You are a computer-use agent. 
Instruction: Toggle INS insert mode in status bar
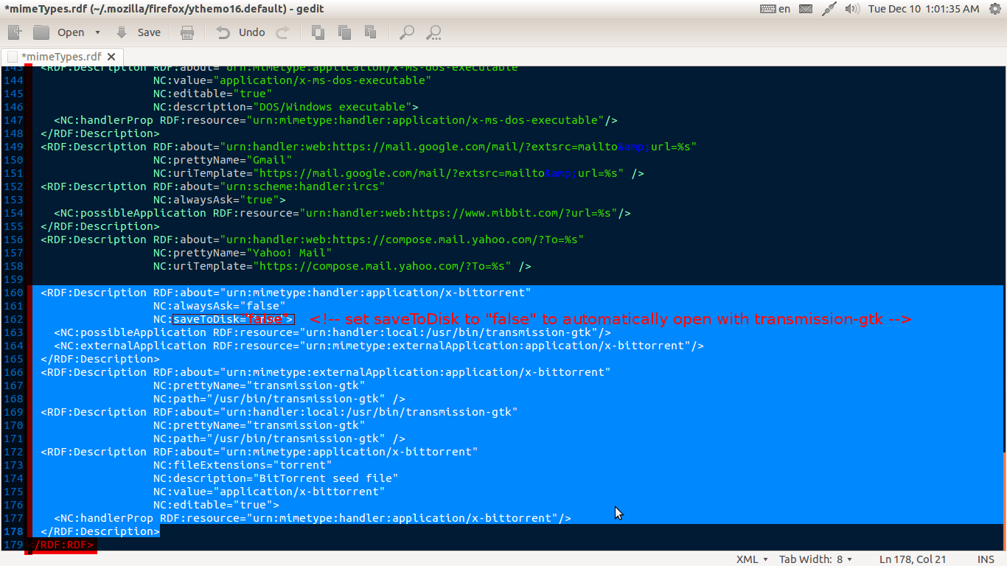click(986, 559)
